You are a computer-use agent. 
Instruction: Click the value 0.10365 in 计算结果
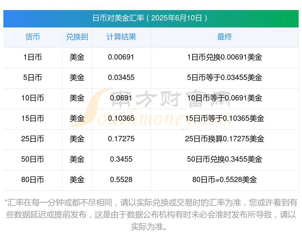pyautogui.click(x=121, y=118)
